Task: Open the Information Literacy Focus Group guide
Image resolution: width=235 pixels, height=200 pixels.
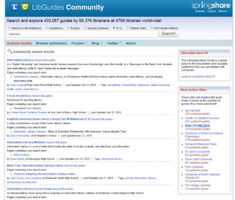Action: [29, 189]
